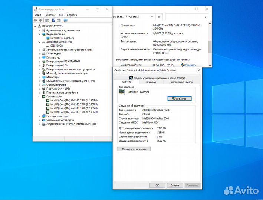263x200 pixels.
Task: Click the Сетевые адаптеры network icon
Action: click(x=44, y=116)
